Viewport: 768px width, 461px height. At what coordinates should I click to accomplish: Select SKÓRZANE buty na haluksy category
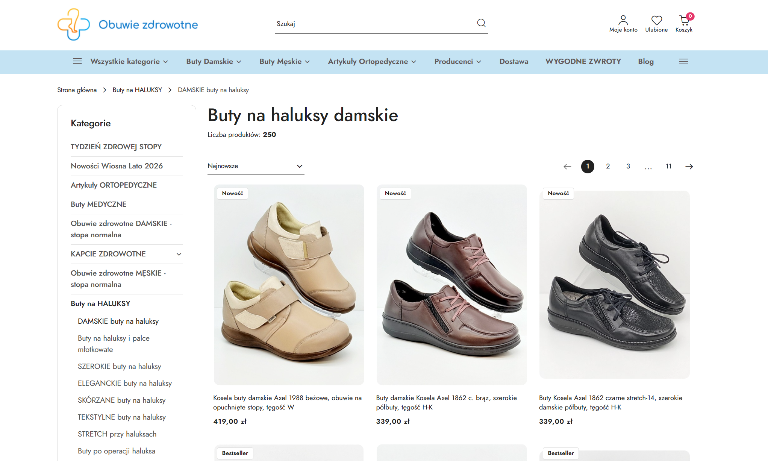coord(121,400)
